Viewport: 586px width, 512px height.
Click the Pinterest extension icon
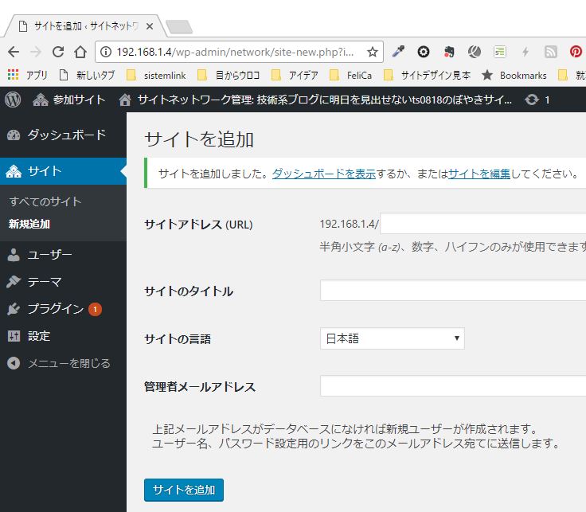tap(576, 52)
